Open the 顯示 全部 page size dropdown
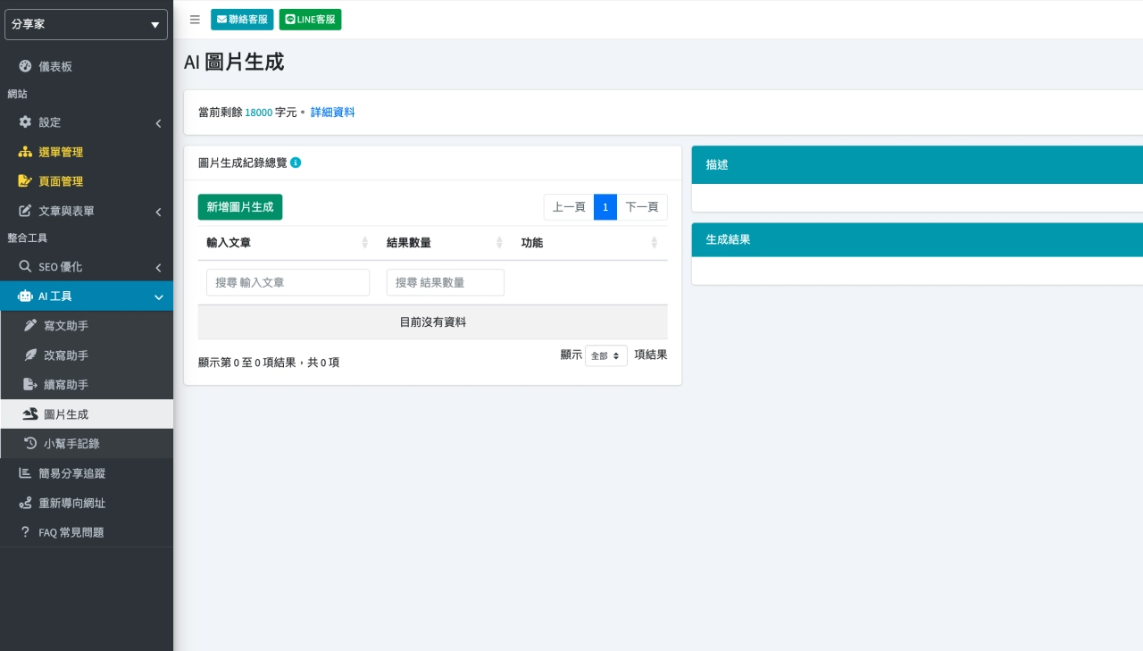1143x651 pixels. pyautogui.click(x=606, y=355)
